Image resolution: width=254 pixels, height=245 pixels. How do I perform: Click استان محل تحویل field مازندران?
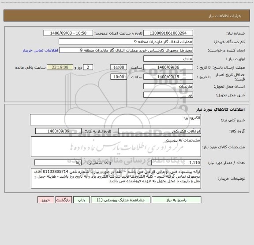coord(168,86)
